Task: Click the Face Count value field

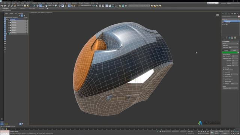Action: point(233,47)
